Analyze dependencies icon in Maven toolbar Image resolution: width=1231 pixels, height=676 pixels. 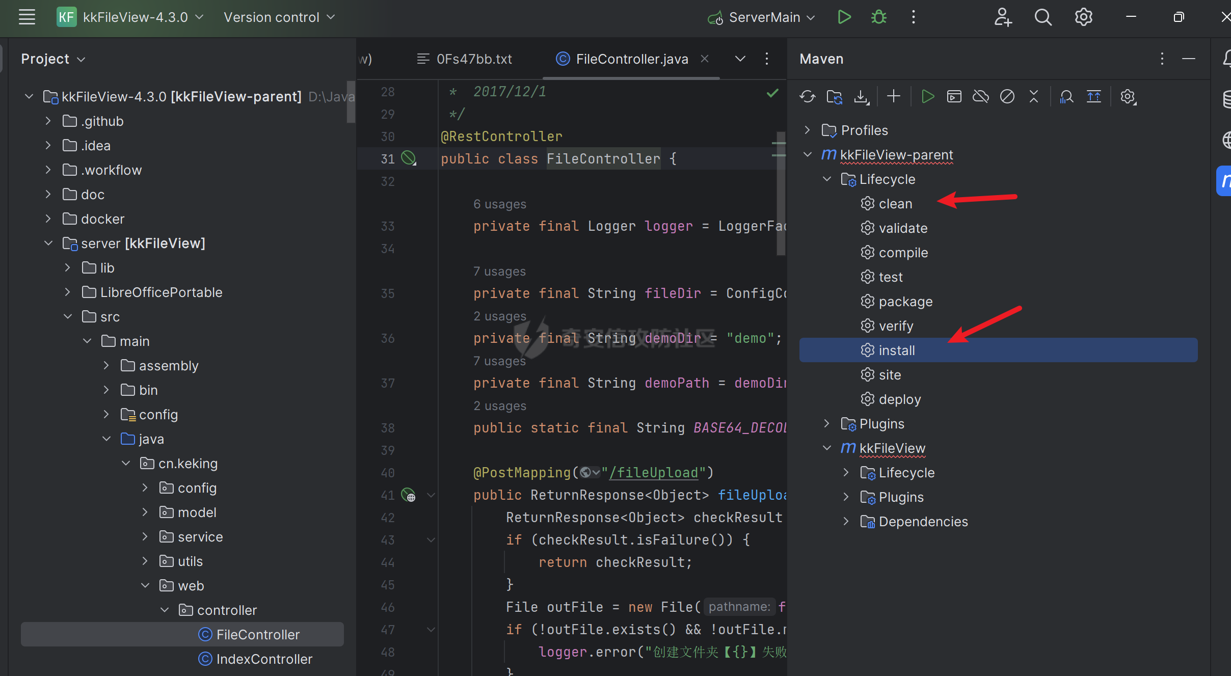[1066, 96]
